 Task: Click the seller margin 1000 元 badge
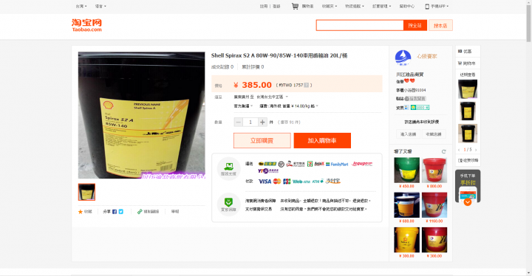(420, 108)
